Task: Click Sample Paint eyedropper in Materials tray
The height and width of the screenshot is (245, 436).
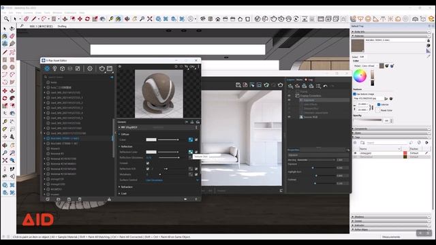Action: click(x=429, y=56)
